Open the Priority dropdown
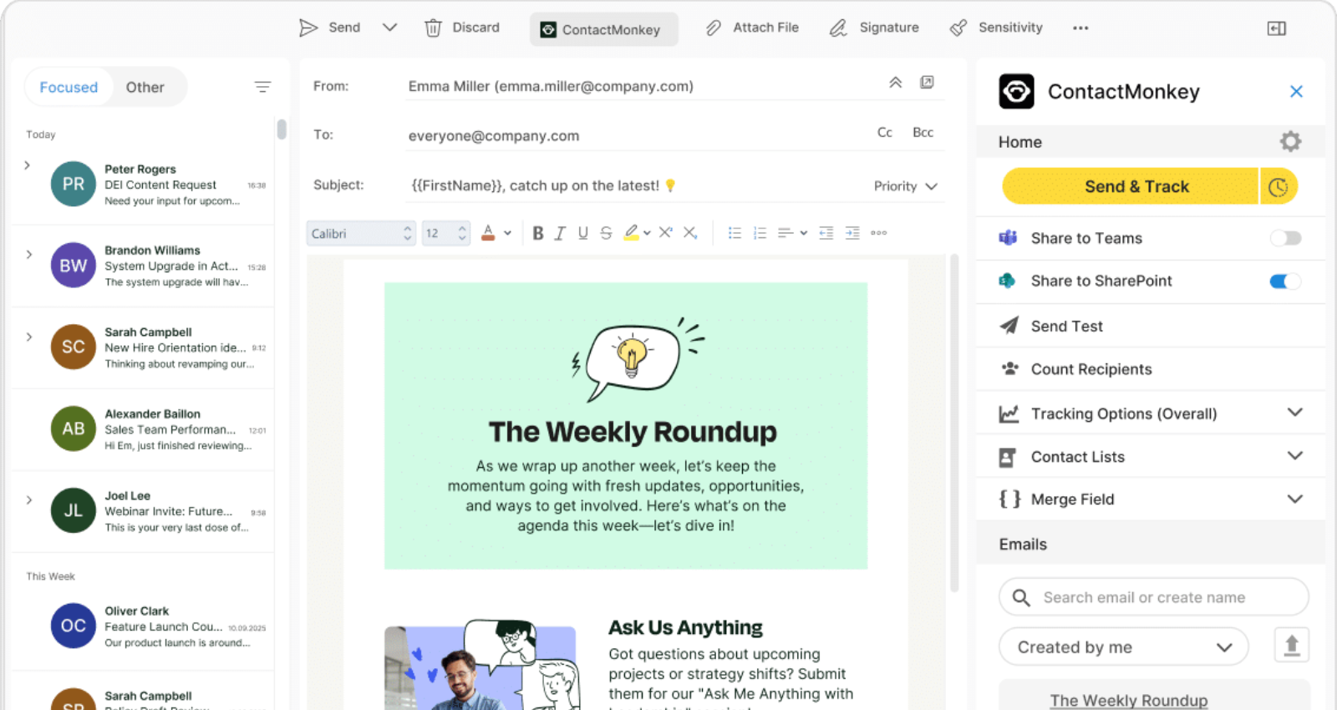Screen dimensions: 1337x710 click(905, 186)
